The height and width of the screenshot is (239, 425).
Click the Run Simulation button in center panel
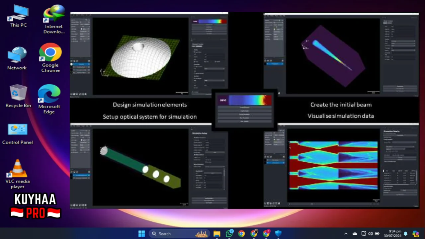pos(244,118)
